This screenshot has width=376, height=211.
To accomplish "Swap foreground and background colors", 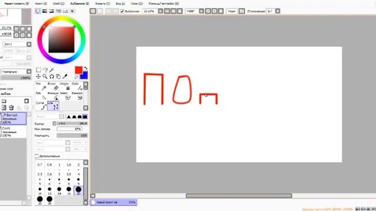I will coord(86,69).
